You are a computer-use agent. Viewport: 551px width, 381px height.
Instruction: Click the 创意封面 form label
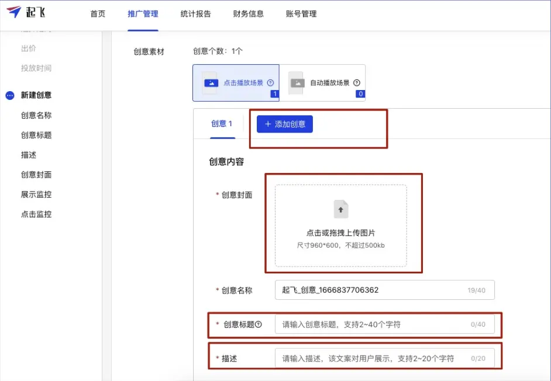(237, 195)
